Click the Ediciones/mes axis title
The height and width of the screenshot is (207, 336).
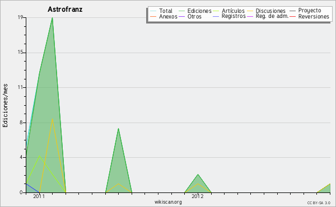(x=5, y=105)
